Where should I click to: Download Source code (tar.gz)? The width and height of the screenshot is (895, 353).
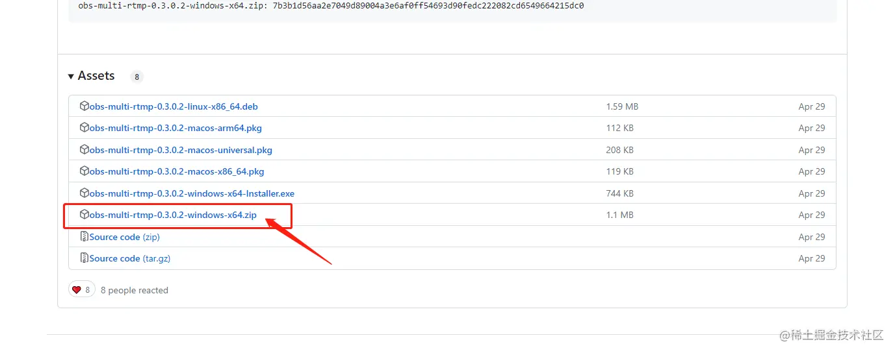click(x=130, y=258)
